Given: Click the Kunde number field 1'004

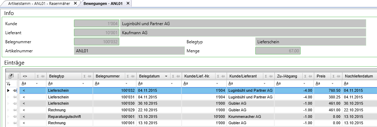Looking at the screenshot, I should point(97,24).
